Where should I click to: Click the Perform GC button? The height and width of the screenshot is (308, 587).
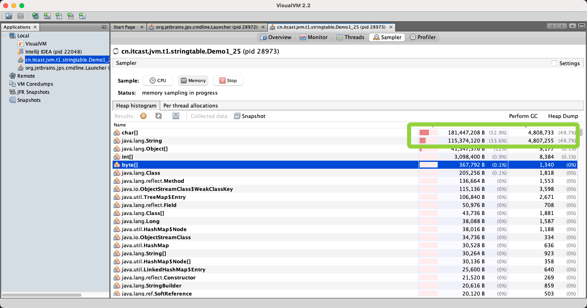(523, 116)
